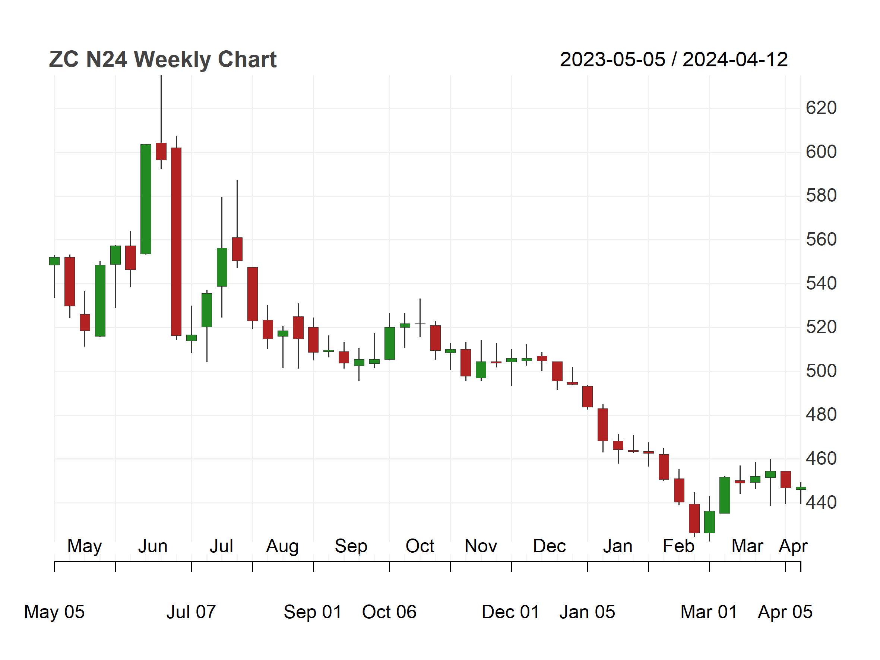Click the Jun month label
This screenshot has width=880, height=660.
pyautogui.click(x=153, y=546)
